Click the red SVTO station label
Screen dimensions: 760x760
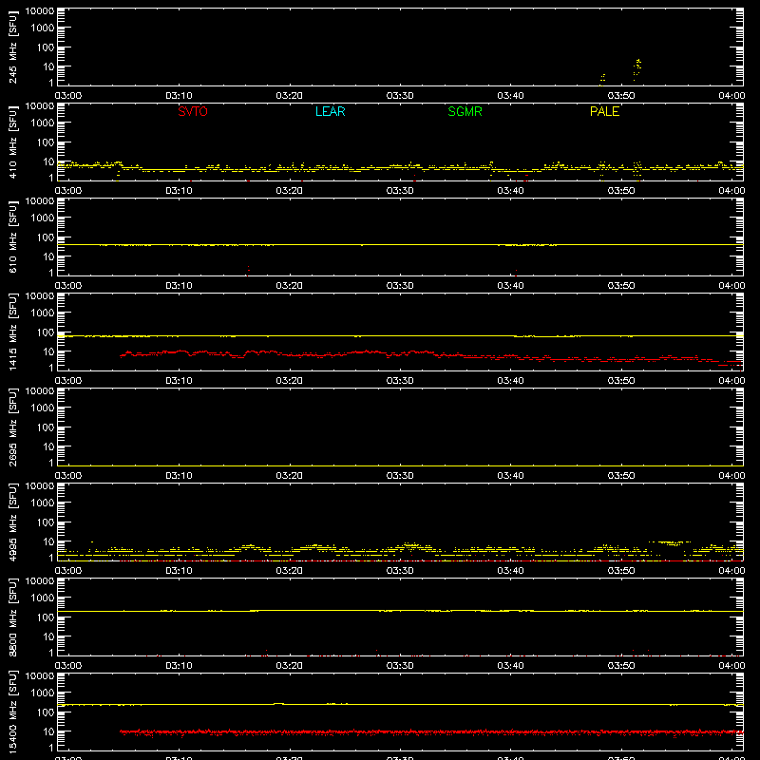pyautogui.click(x=193, y=111)
